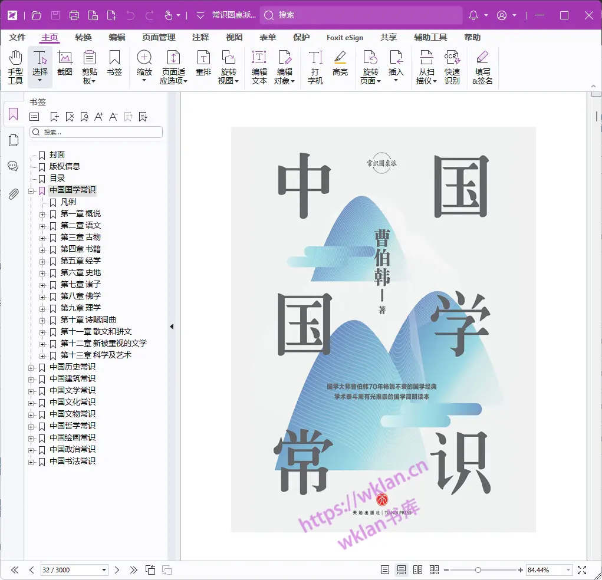Enable two-page facing view mode
The width and height of the screenshot is (602, 580).
[x=418, y=570]
